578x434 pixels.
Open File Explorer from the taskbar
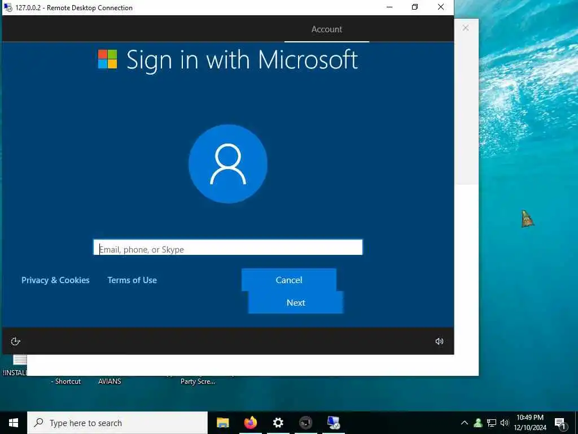(222, 423)
